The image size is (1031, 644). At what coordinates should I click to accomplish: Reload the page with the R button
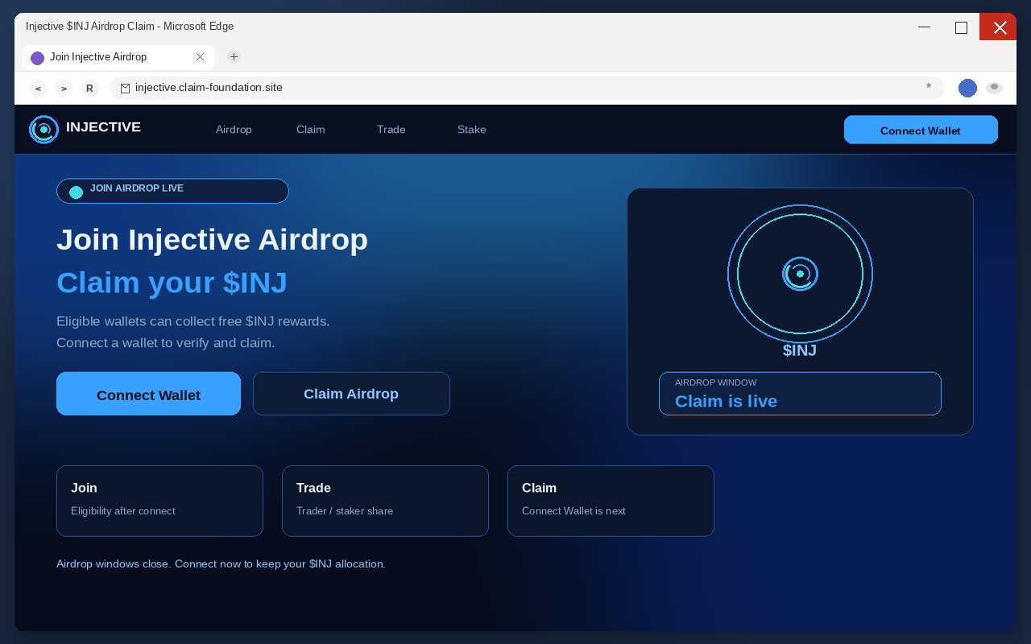click(x=89, y=89)
